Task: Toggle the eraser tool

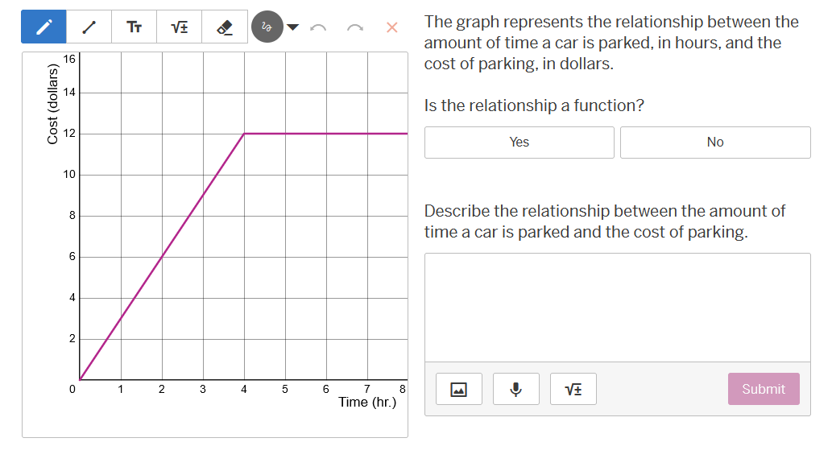Action: coord(223,27)
